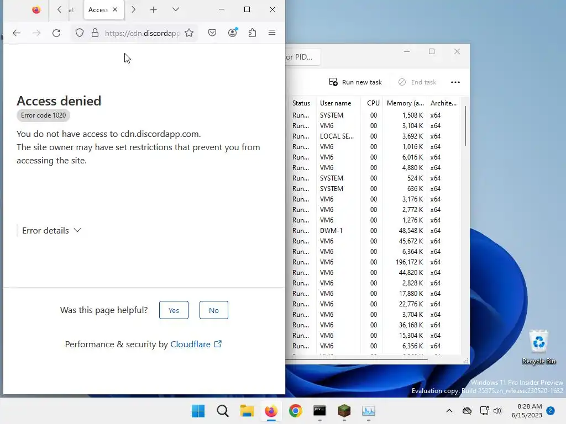
Task: Open the Cloudflare link
Action: (196, 344)
